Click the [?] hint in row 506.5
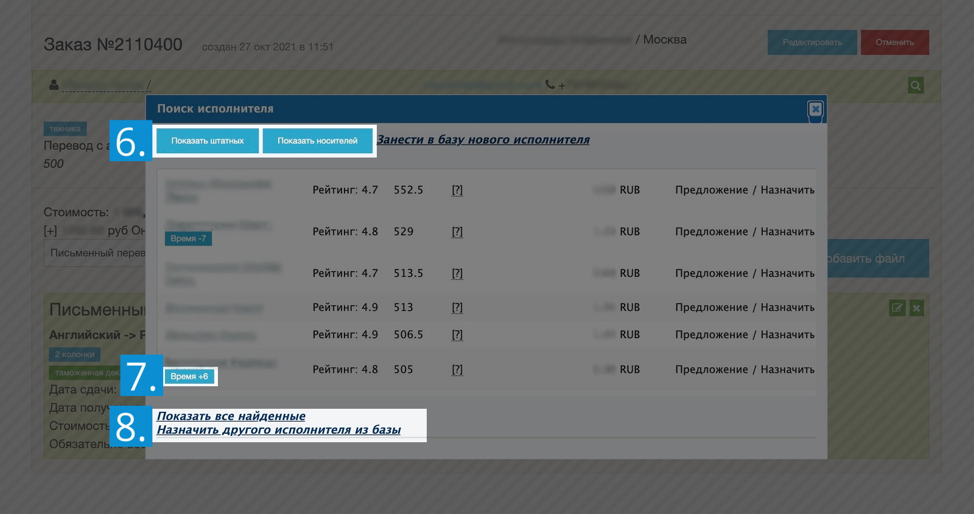The image size is (974, 514). click(457, 335)
